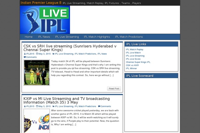Click the comment bubble icon in CSK post

click(25, 57)
